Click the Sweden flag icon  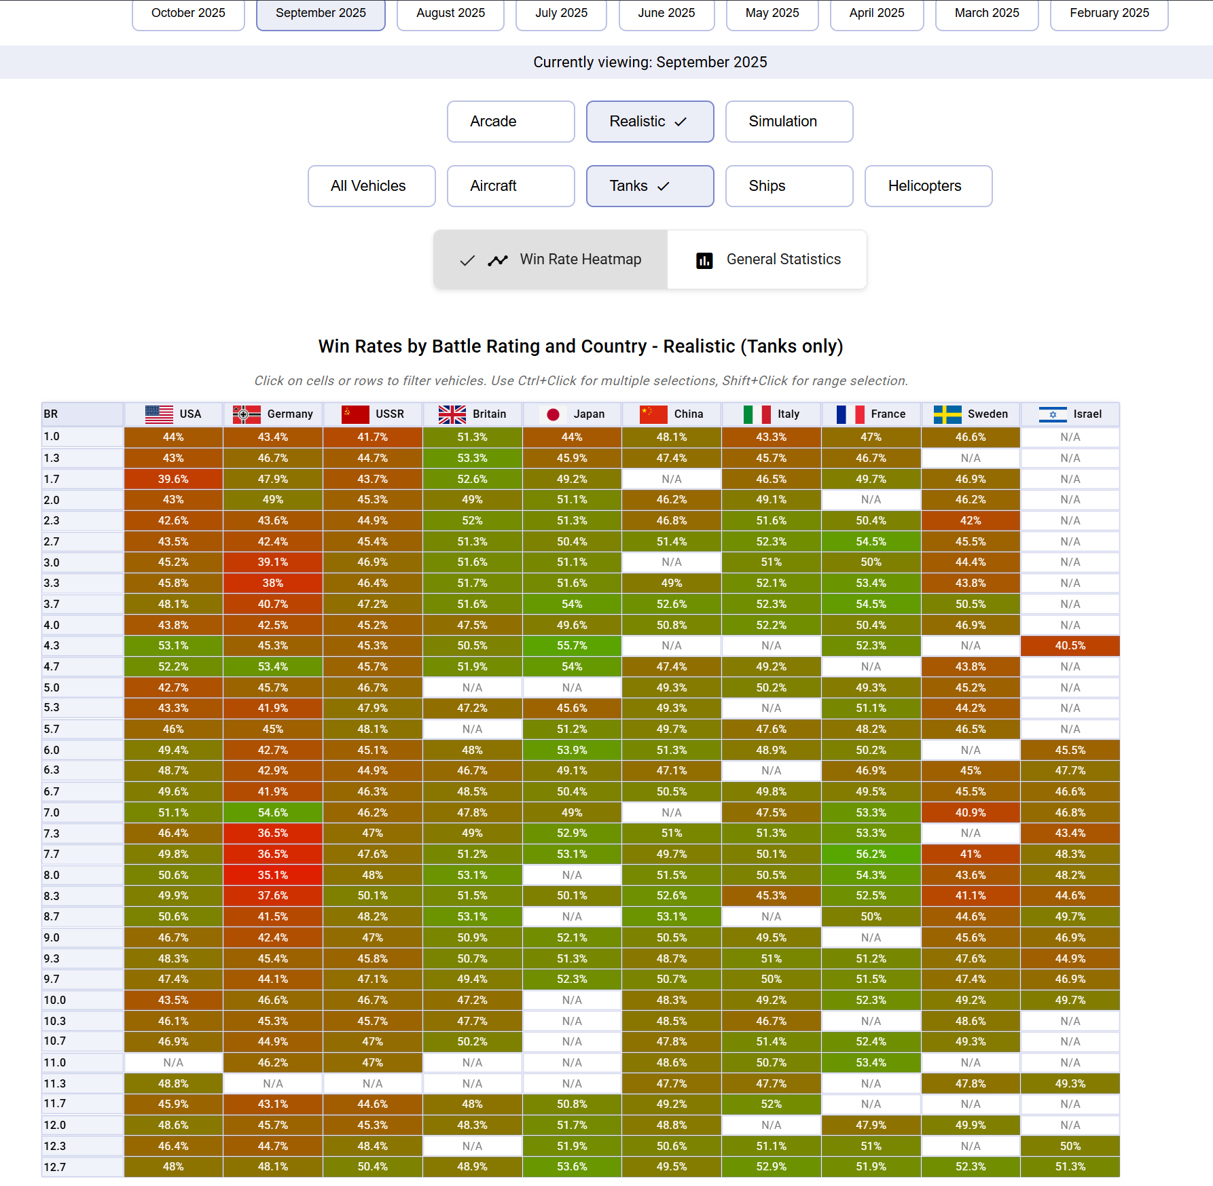947,414
